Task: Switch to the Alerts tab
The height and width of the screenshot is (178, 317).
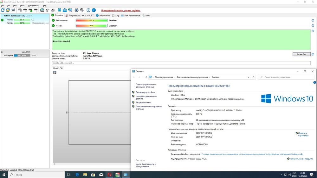Action: [146, 15]
